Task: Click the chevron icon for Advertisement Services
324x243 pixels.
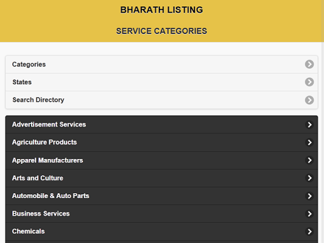Action: click(309, 125)
